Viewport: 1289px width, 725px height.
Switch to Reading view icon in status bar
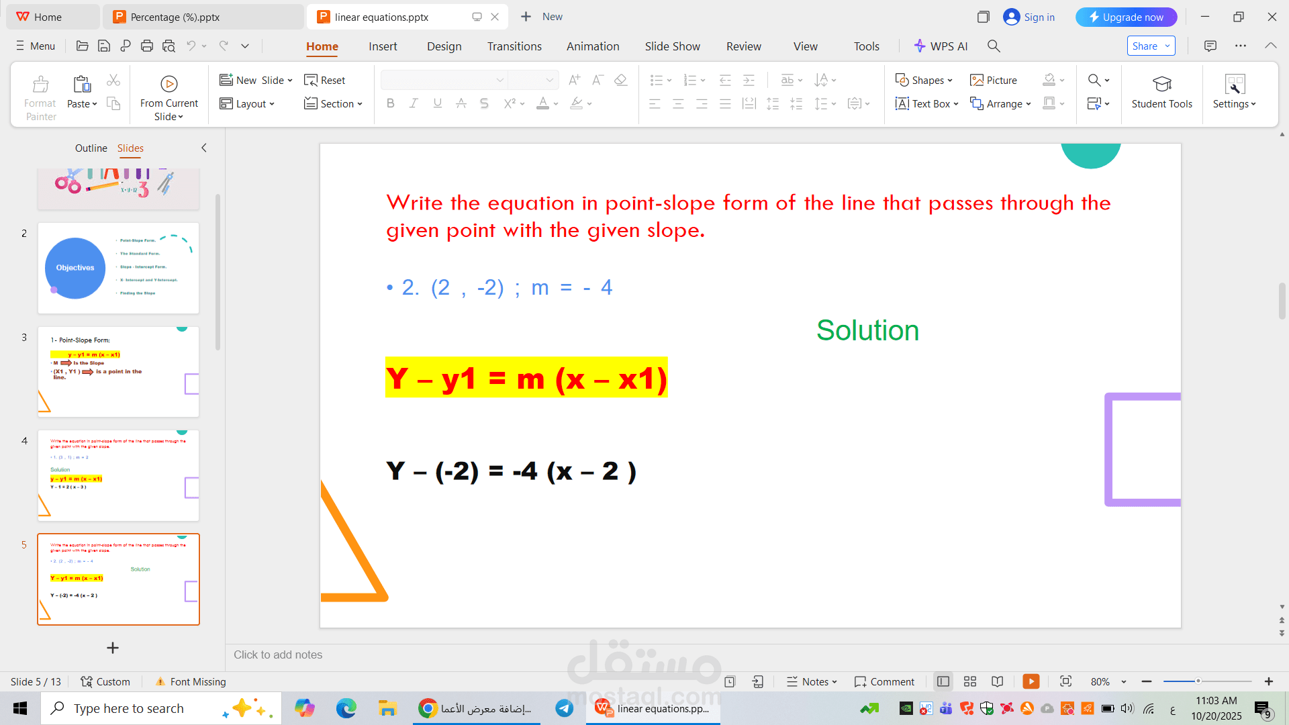[998, 681]
